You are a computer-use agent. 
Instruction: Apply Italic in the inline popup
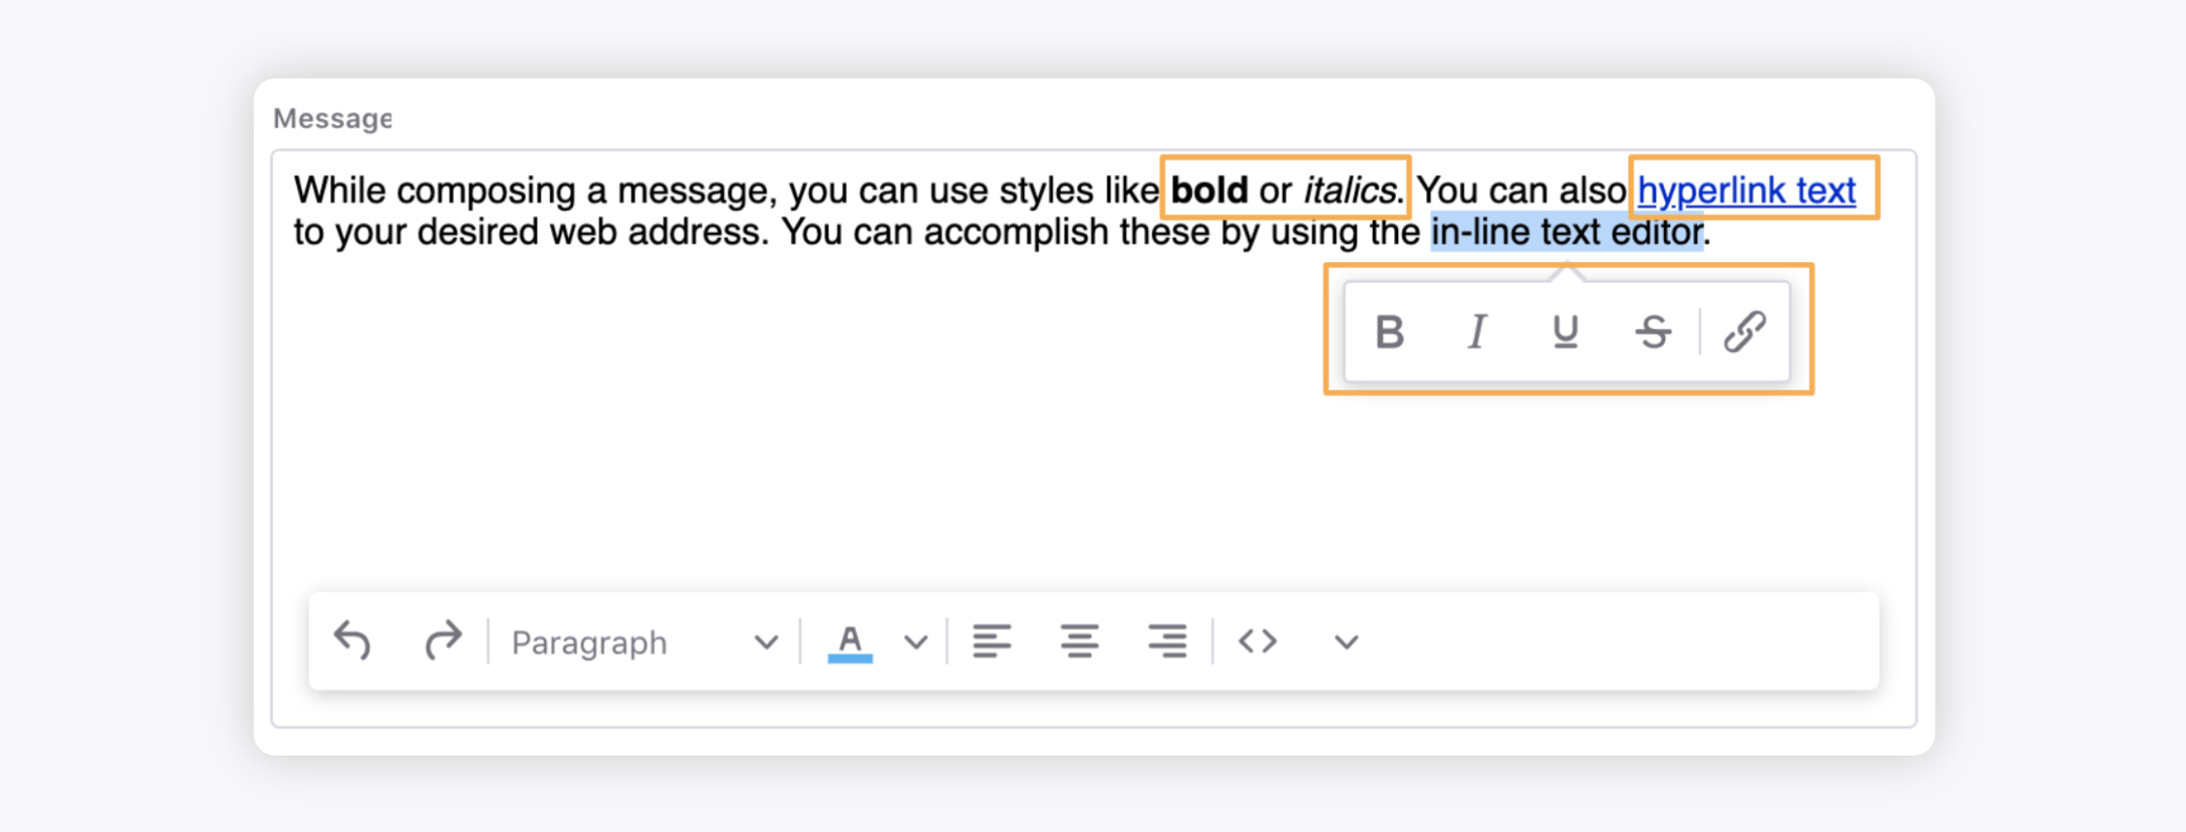point(1476,332)
